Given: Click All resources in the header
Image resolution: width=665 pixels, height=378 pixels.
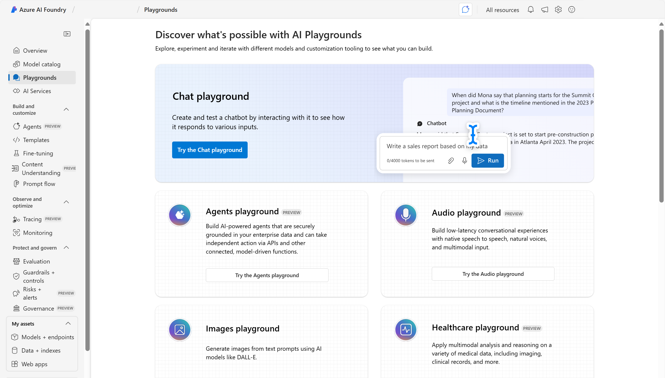Looking at the screenshot, I should click(502, 10).
